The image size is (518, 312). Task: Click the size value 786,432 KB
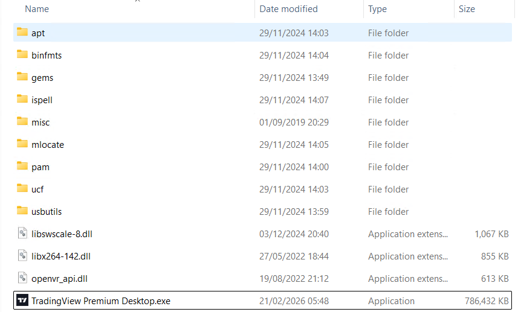(487, 301)
